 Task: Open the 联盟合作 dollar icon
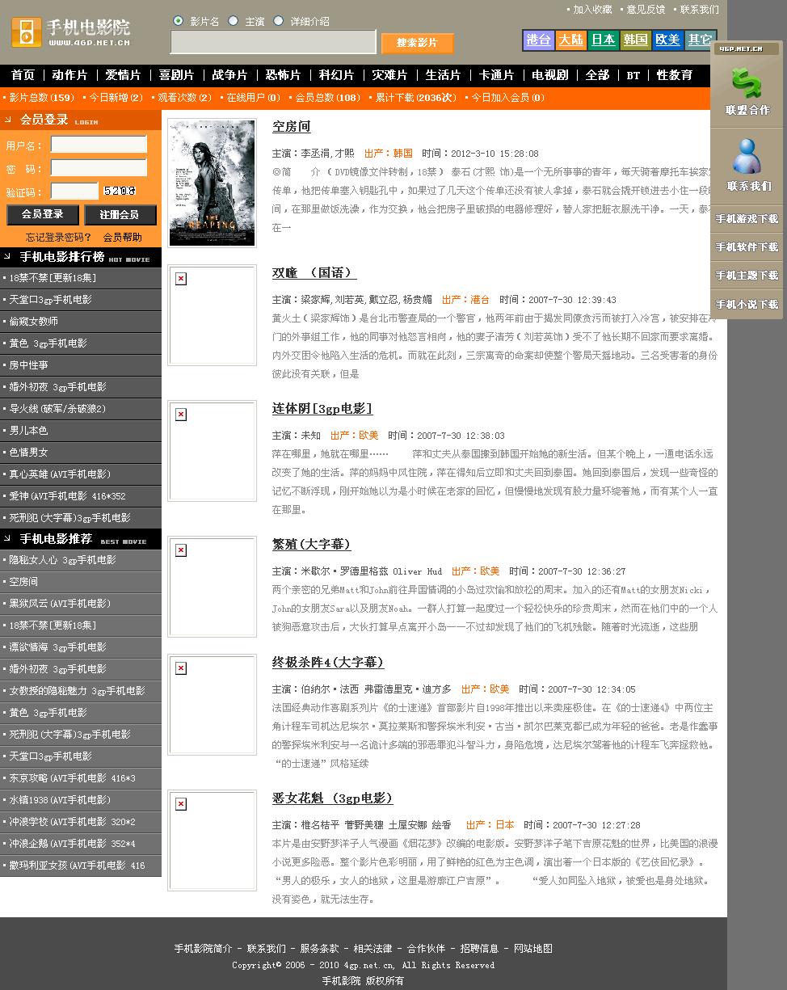pos(747,83)
